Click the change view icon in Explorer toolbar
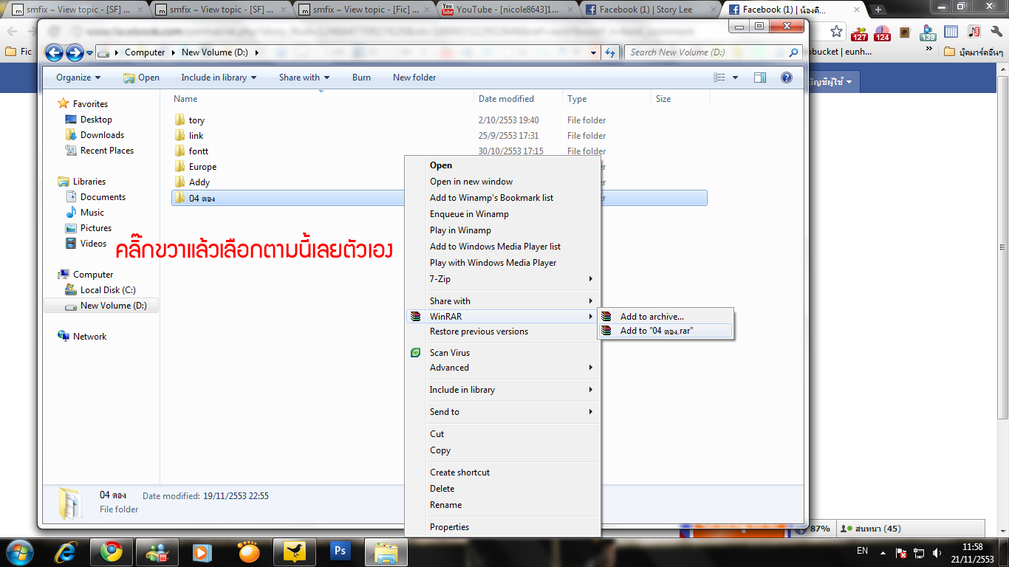Screen dimensions: 1009x567 click(x=719, y=78)
